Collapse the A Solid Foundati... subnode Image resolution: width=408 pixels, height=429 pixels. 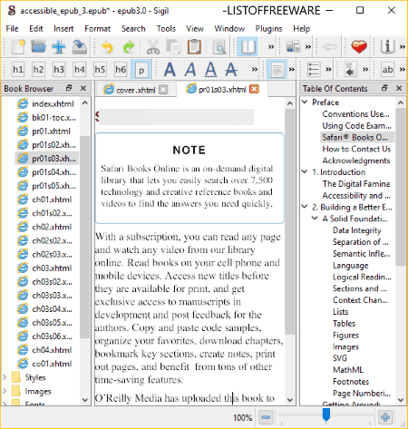coord(315,219)
